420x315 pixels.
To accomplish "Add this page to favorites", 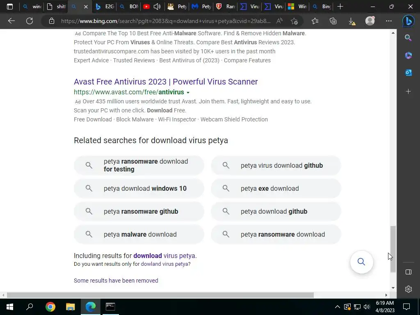I will 294,21.
